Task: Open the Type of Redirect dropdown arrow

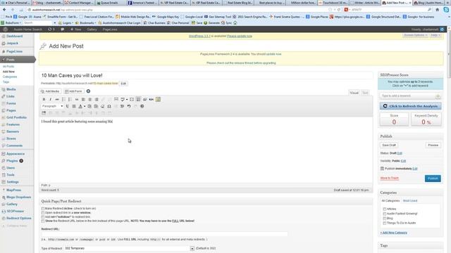Action: (x=192, y=248)
